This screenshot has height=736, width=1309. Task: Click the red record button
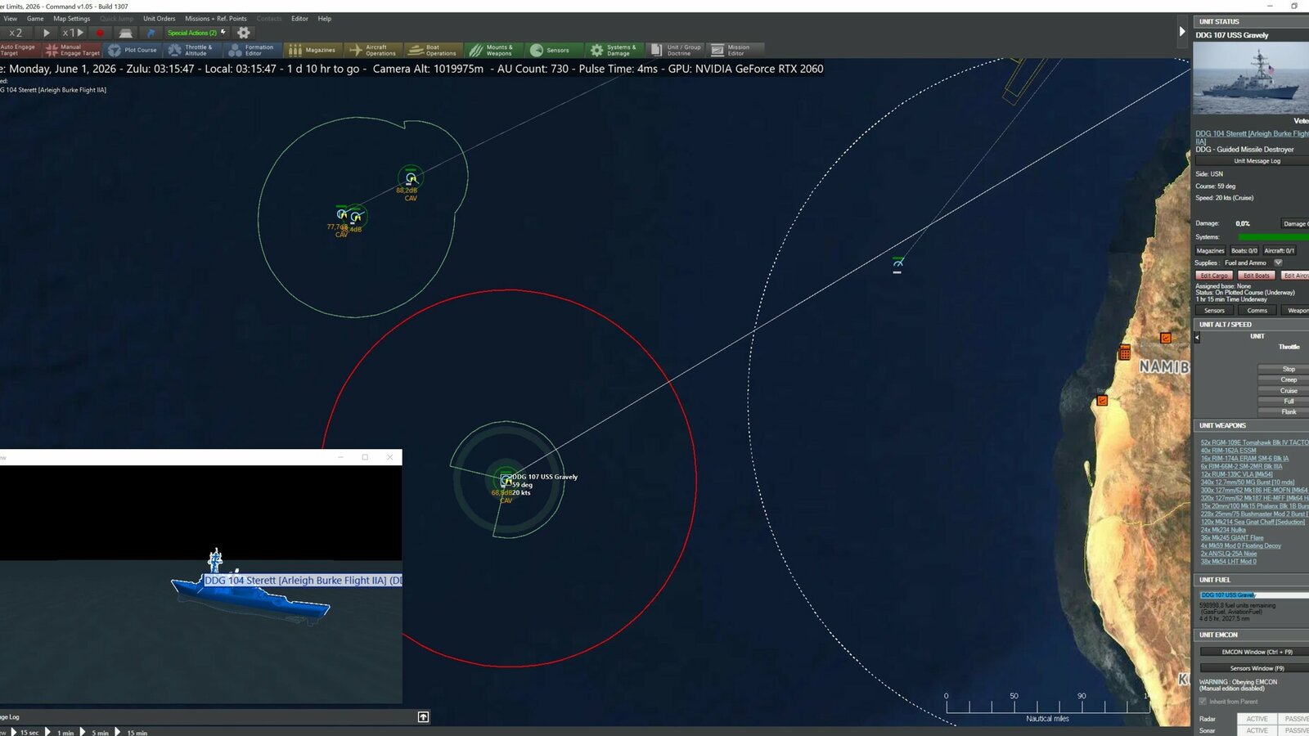[x=100, y=33]
